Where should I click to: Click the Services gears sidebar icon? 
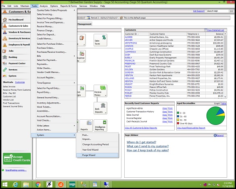point(5,70)
